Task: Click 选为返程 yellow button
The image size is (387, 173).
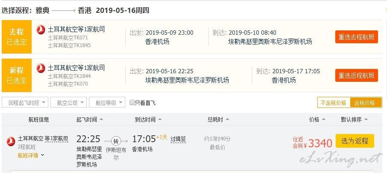Action: 355,141
